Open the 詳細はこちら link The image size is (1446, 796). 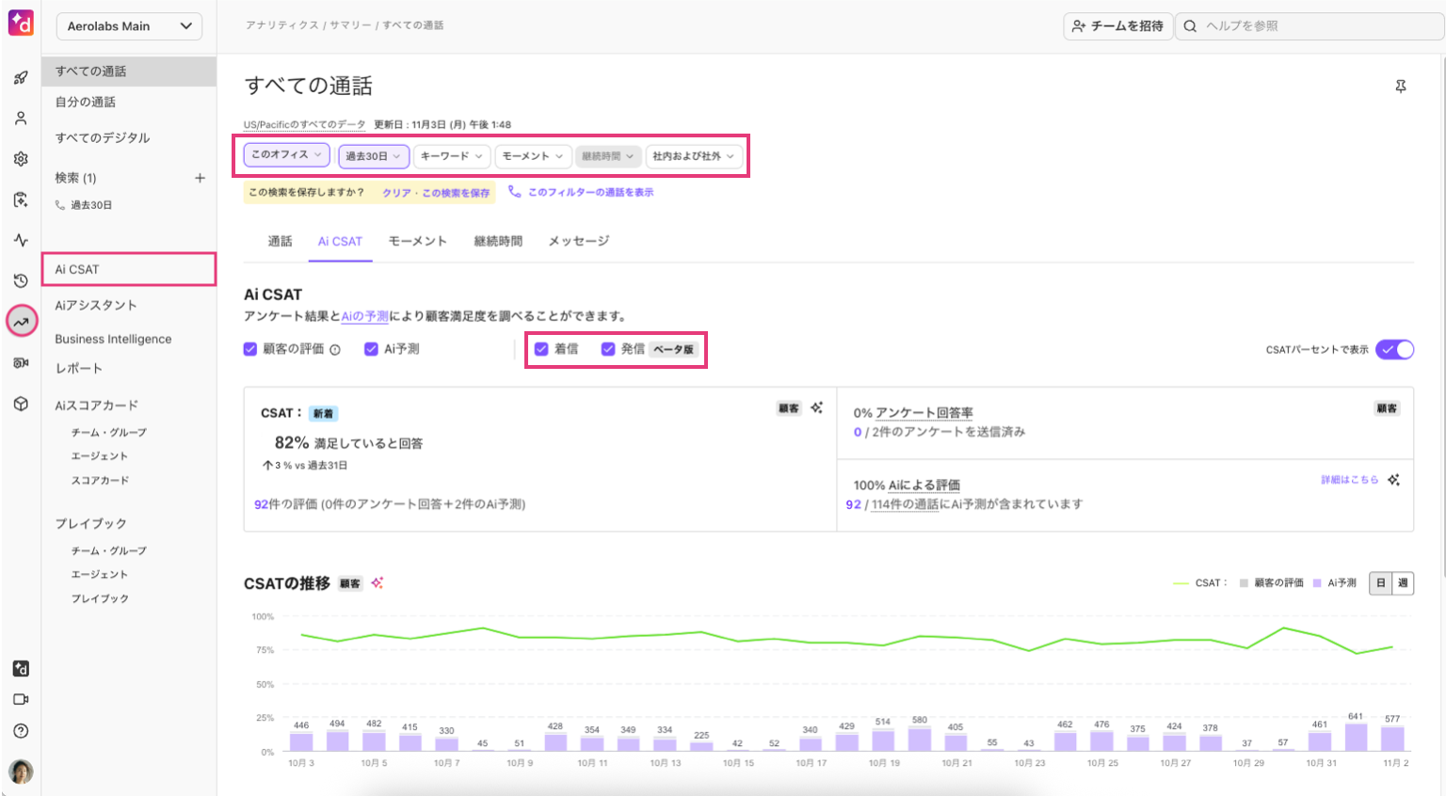pyautogui.click(x=1349, y=480)
